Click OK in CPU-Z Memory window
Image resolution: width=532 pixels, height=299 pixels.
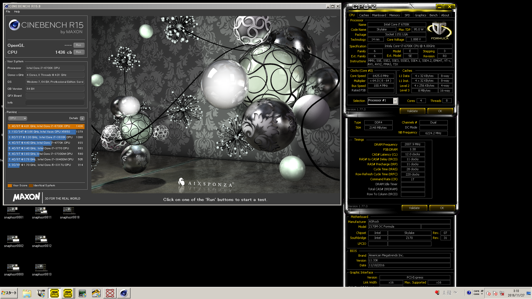click(442, 208)
